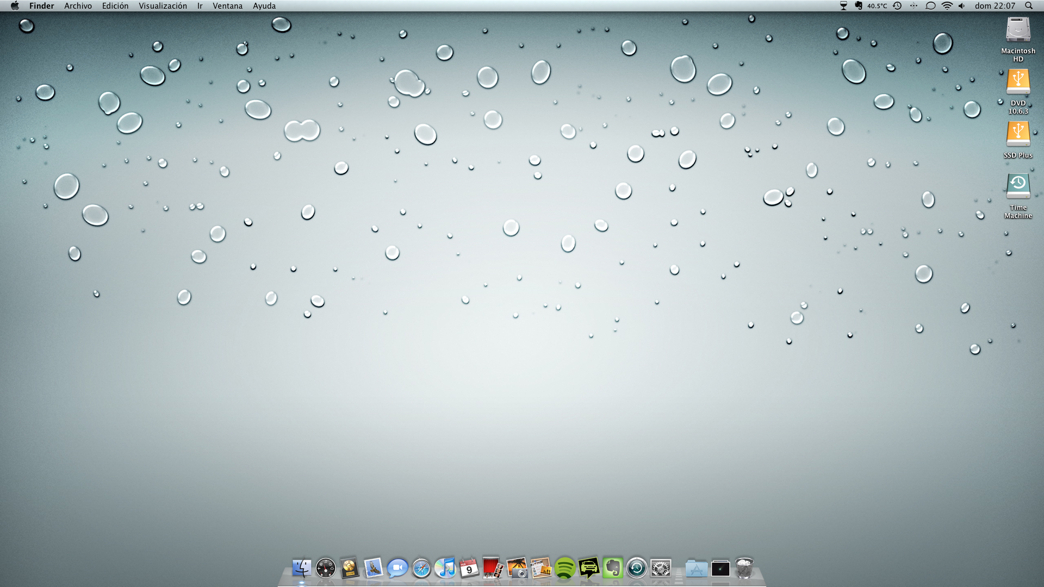The width and height of the screenshot is (1044, 587).
Task: Open the Mail stamp icon in Dock
Action: click(x=374, y=569)
